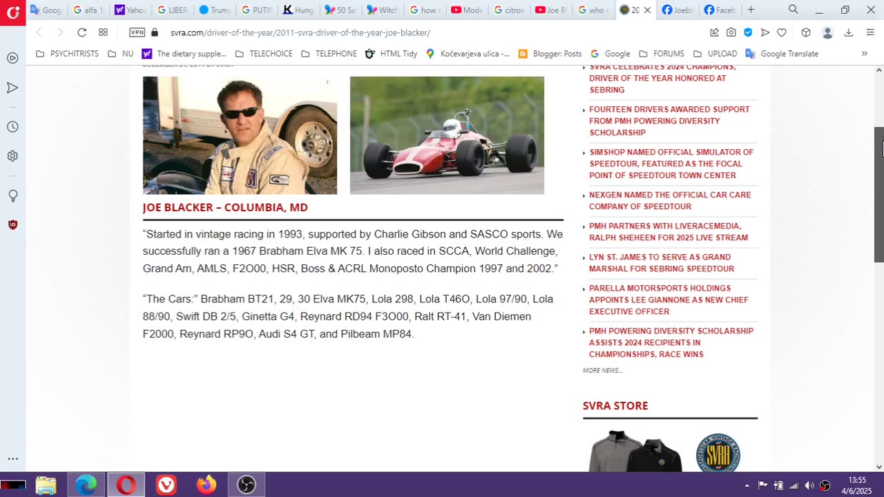Switch to the alfa tab
The image size is (884, 497).
point(89,10)
